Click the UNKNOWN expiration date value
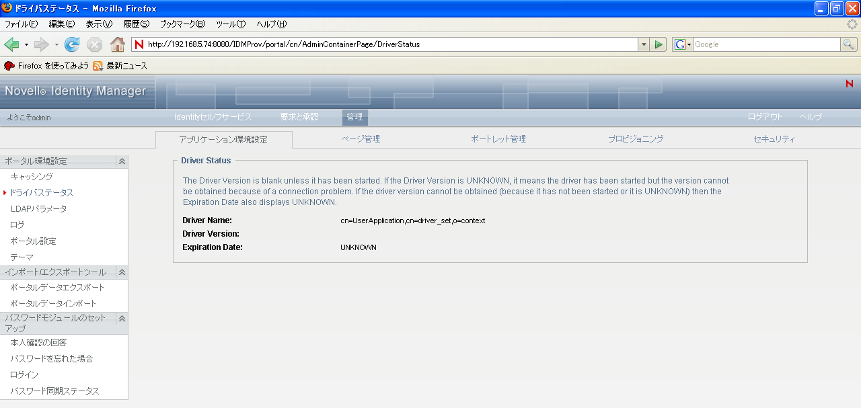This screenshot has height=408, width=861. click(x=359, y=247)
